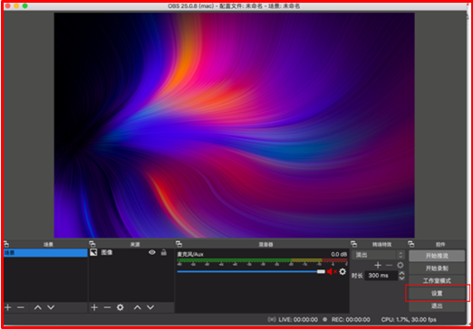The height and width of the screenshot is (329, 473).
Task: Toggle the lock on 图像 source
Action: click(164, 252)
